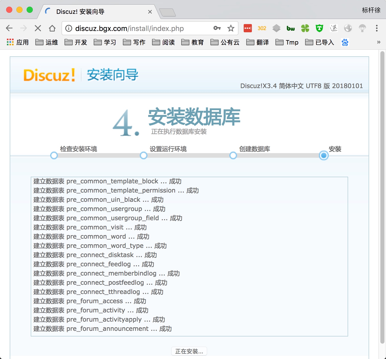Click the pre_common_word_type log line

(100, 246)
